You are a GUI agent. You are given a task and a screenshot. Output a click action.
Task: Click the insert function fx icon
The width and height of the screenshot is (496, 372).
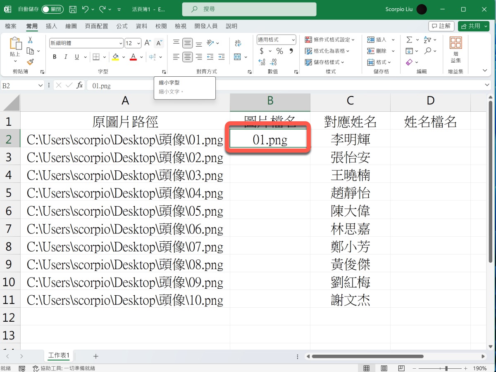click(80, 85)
